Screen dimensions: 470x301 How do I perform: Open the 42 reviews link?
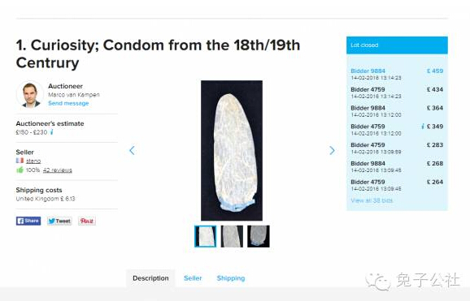click(x=58, y=170)
